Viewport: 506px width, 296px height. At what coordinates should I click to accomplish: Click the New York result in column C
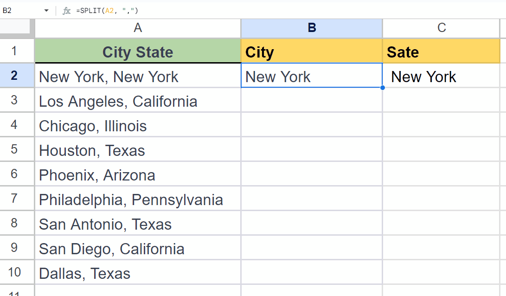441,76
